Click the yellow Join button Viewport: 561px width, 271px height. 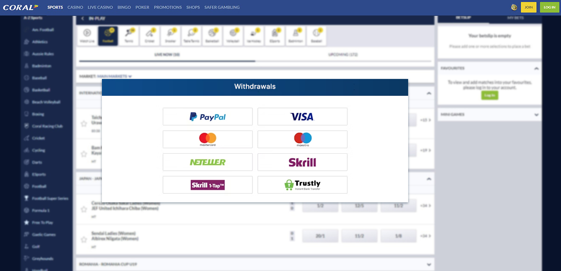pyautogui.click(x=529, y=7)
